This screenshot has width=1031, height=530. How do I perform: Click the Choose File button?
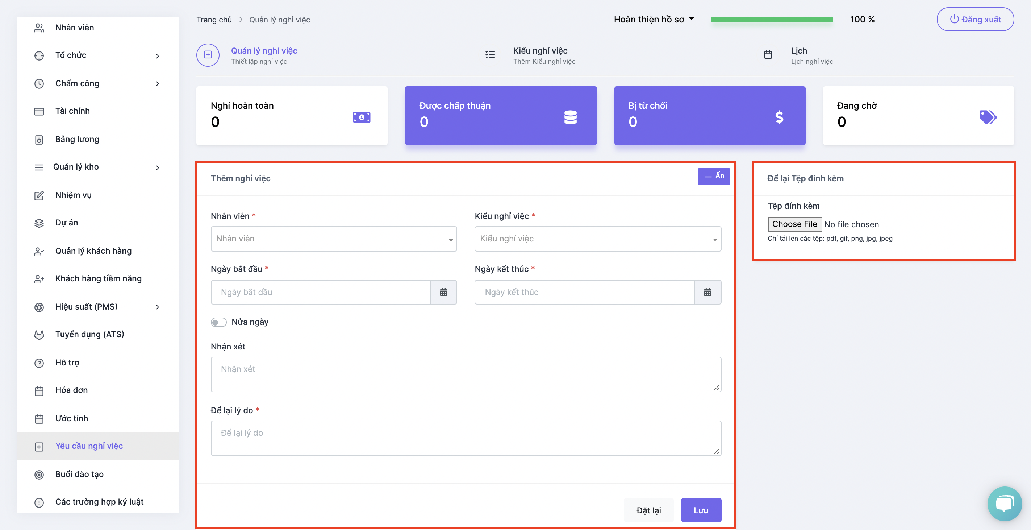pos(794,224)
